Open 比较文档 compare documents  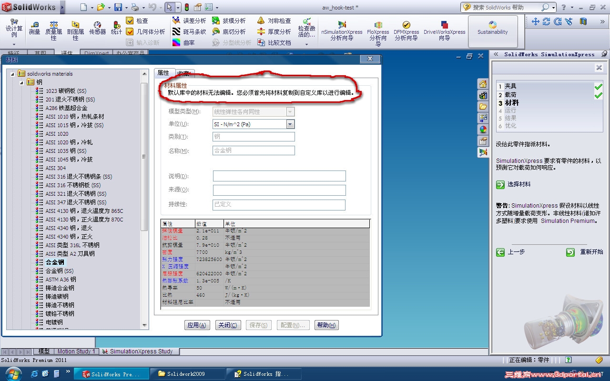click(274, 43)
